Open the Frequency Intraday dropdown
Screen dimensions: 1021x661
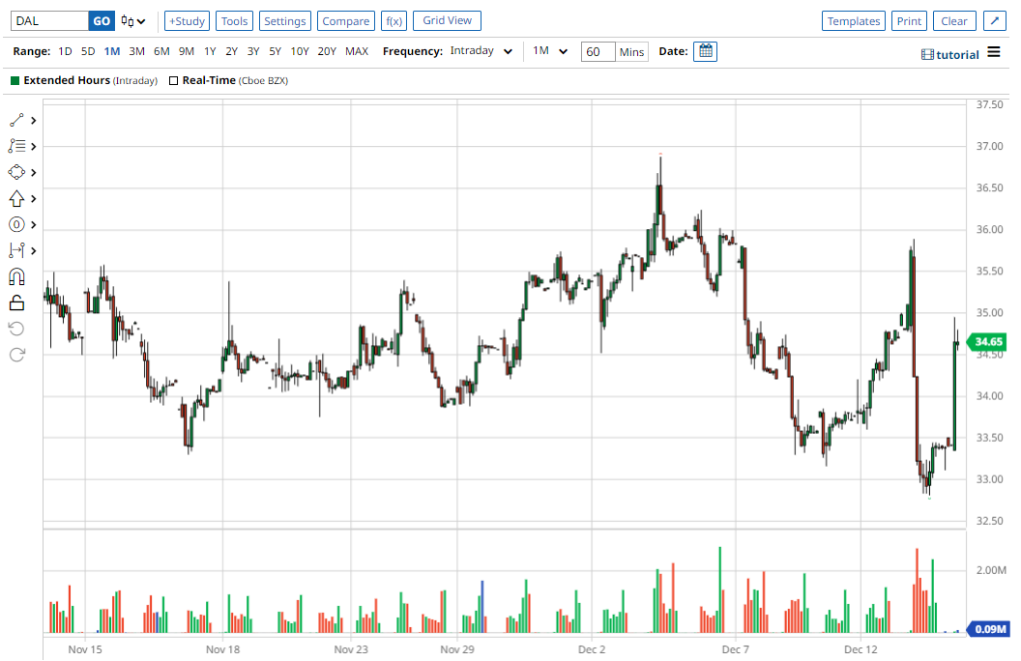(481, 51)
